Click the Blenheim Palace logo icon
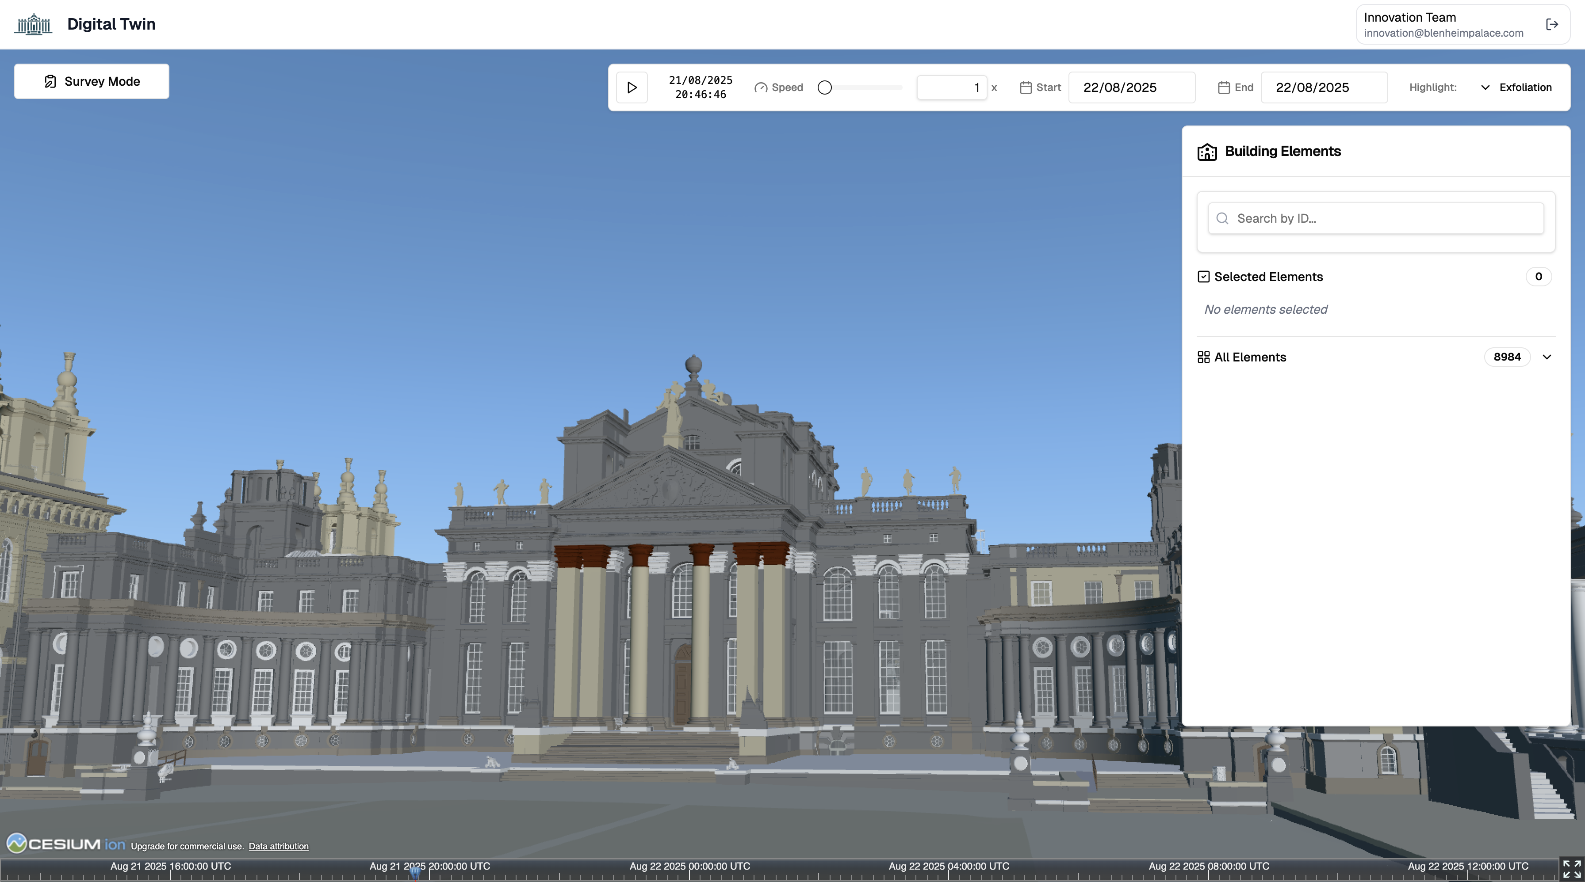This screenshot has width=1585, height=882. coord(33,25)
